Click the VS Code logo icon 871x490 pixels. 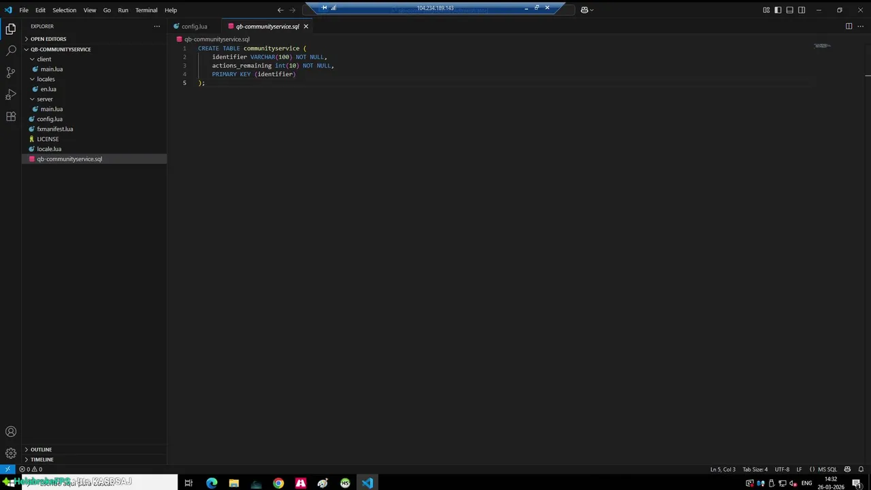tap(8, 10)
